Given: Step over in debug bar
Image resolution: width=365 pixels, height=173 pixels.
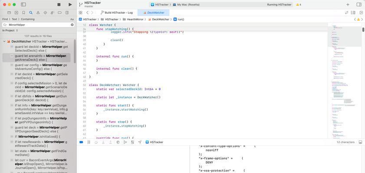Looking at the screenshot, I should (96, 142).
